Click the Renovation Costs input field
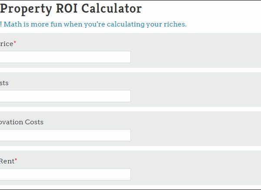Image resolution: width=261 pixels, height=190 pixels. tap(65, 135)
